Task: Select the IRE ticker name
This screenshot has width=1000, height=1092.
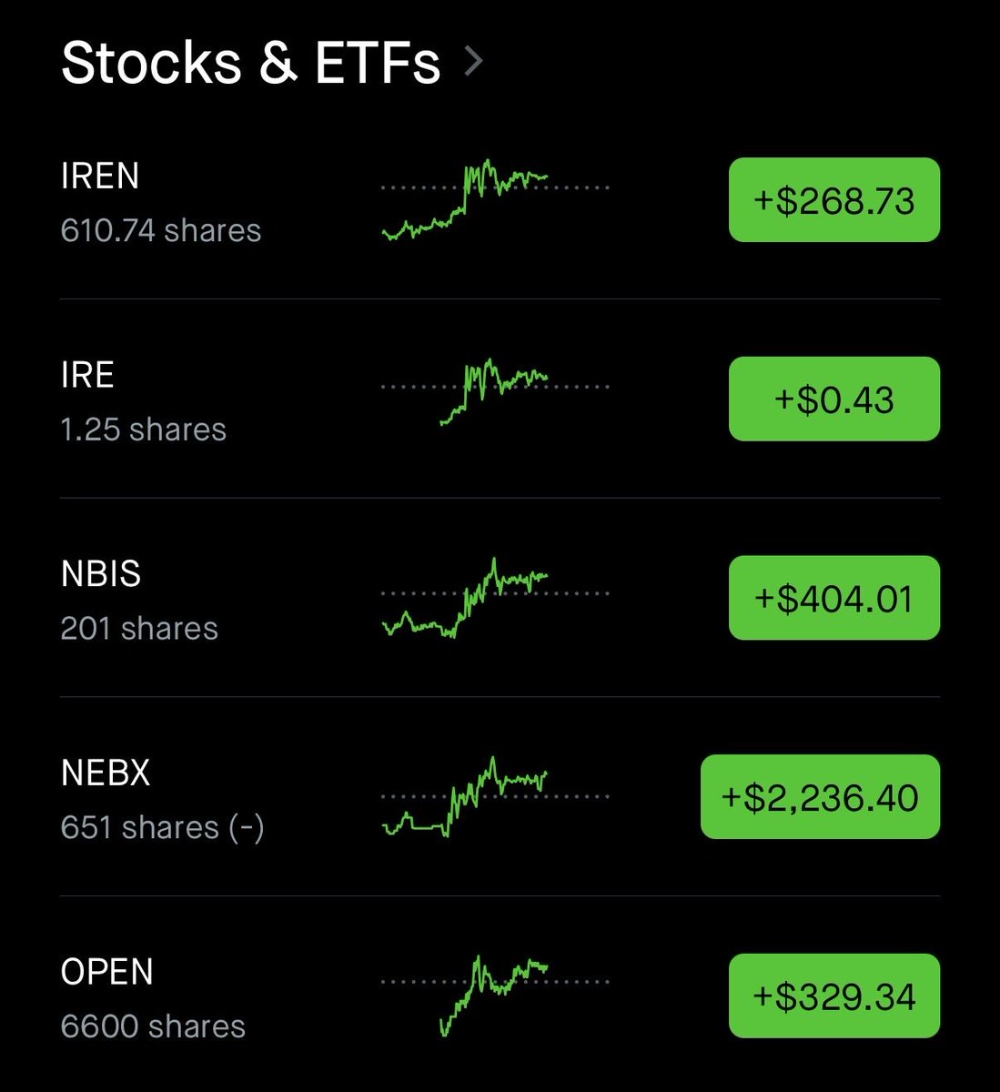Action: pos(87,375)
